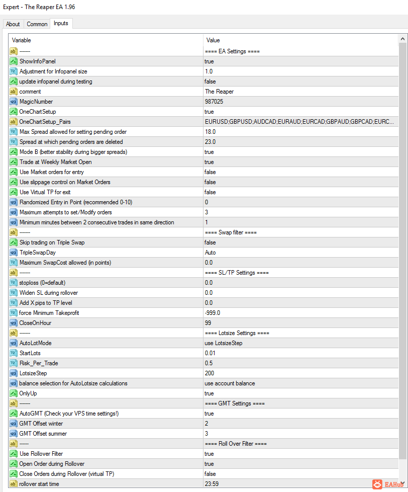
Task: Open the About tab
Action: [x=13, y=24]
